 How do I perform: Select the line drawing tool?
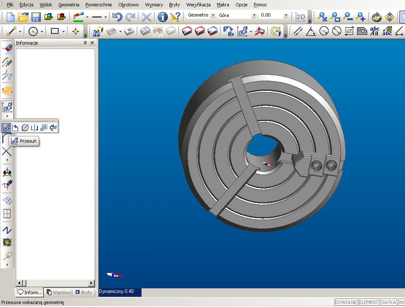[x=11, y=31]
